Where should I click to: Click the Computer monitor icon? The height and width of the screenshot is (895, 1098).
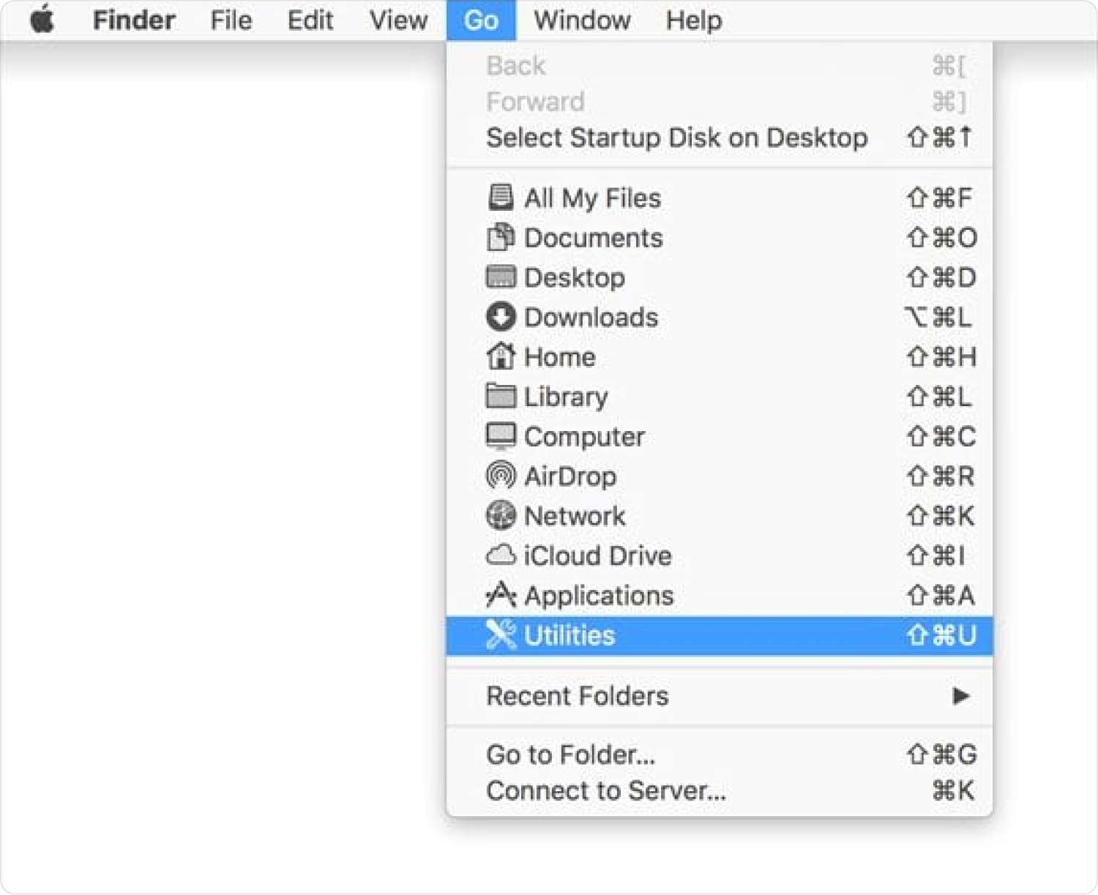click(x=501, y=435)
